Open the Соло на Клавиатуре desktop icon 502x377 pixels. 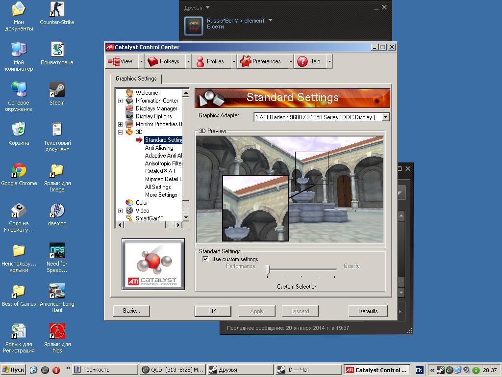[19, 217]
